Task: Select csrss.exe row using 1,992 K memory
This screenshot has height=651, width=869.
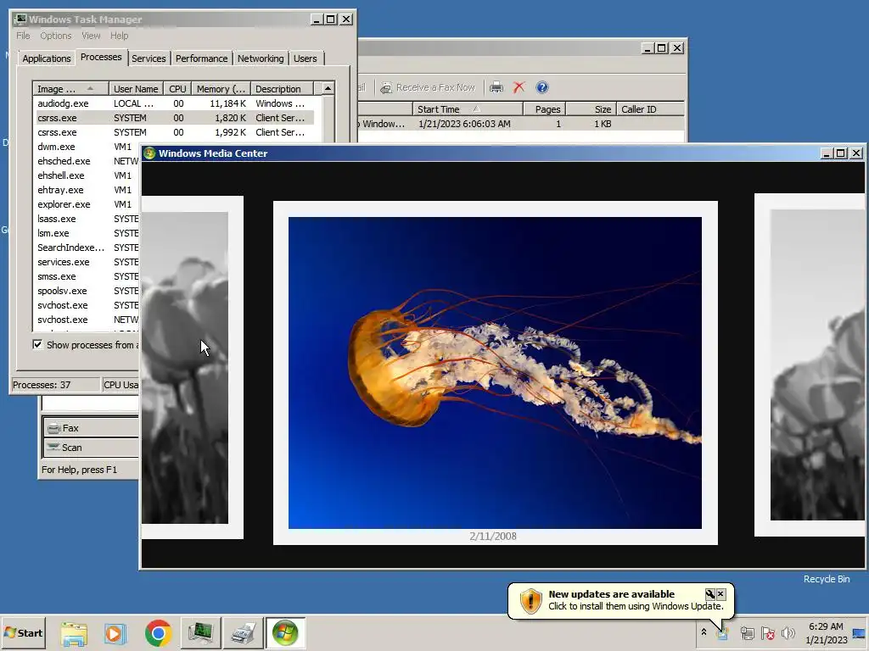Action: click(173, 132)
